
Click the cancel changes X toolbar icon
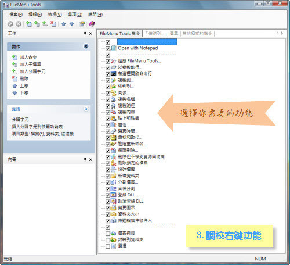tap(19, 24)
